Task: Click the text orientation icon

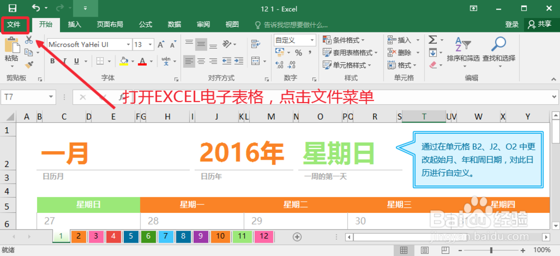Action: (x=227, y=44)
